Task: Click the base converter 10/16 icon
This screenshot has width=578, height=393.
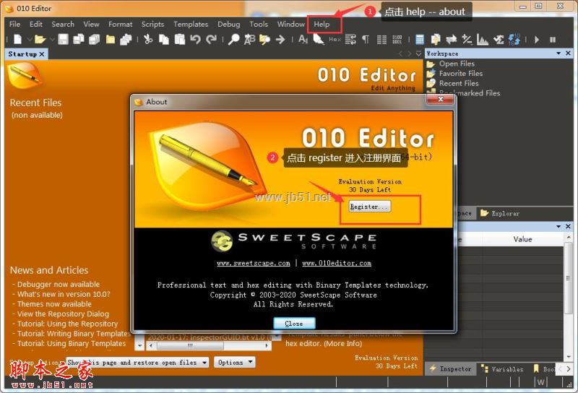Action: [x=514, y=39]
